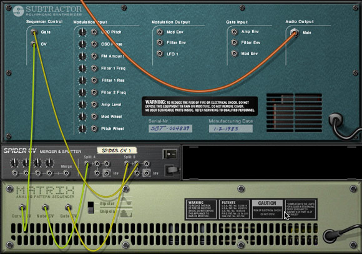Adjust the Mod Wheel trim knob
362x254 pixels.
point(82,116)
